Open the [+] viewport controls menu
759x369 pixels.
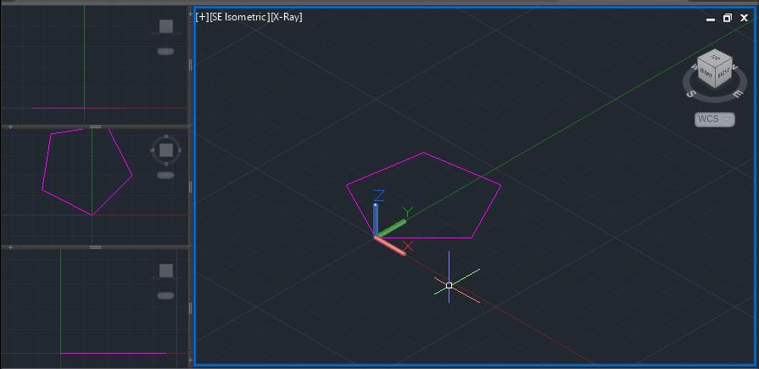click(x=202, y=17)
